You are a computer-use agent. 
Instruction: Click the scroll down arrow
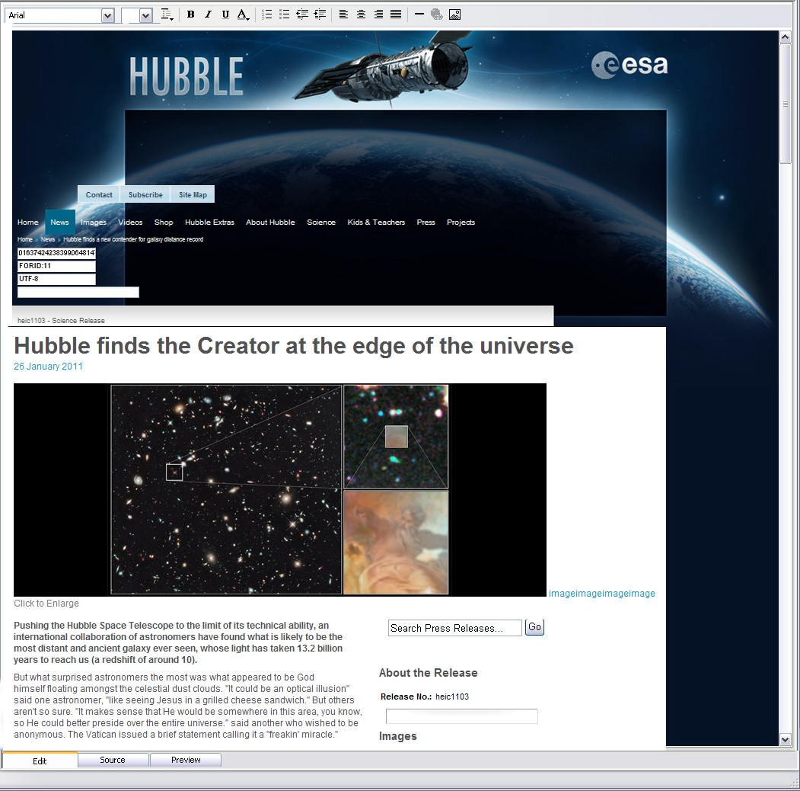pos(786,739)
